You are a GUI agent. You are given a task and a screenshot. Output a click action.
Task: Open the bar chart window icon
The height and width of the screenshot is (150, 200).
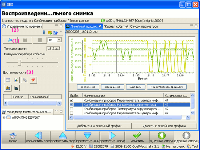coord(16,80)
